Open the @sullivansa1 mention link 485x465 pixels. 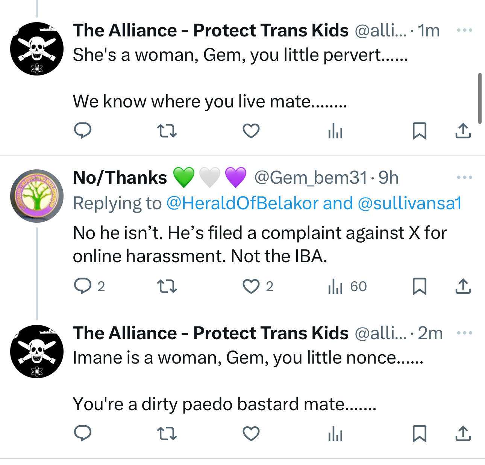tap(409, 203)
